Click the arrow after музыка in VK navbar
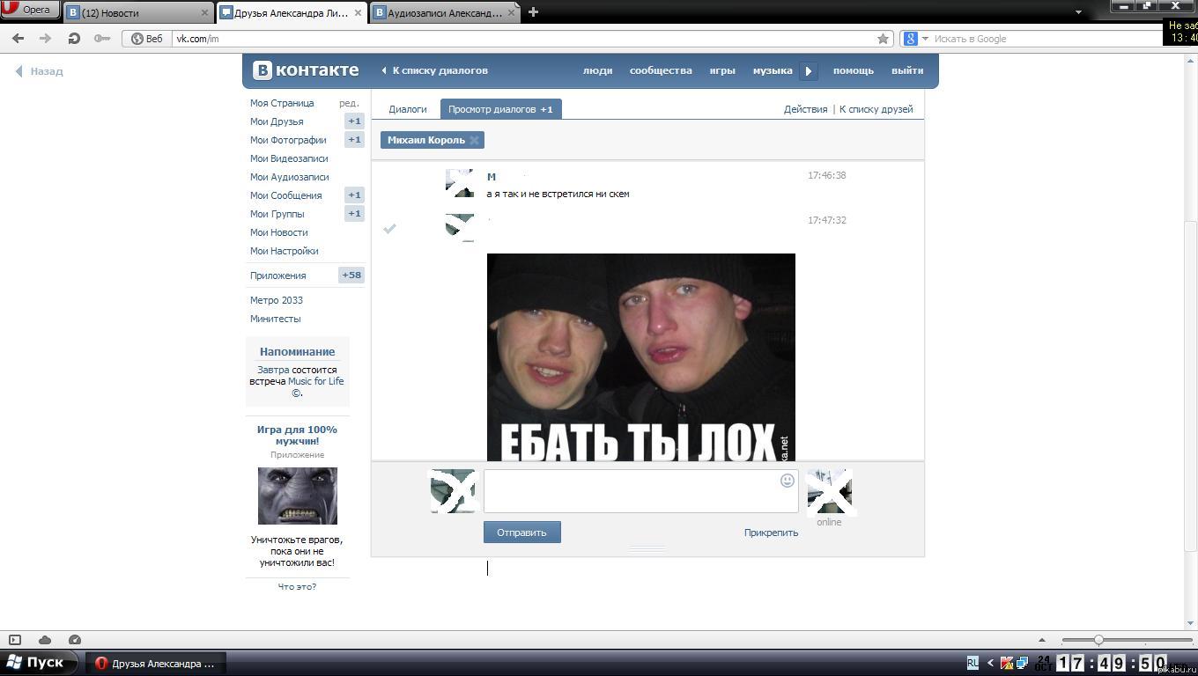The height and width of the screenshot is (676, 1198). tap(808, 70)
